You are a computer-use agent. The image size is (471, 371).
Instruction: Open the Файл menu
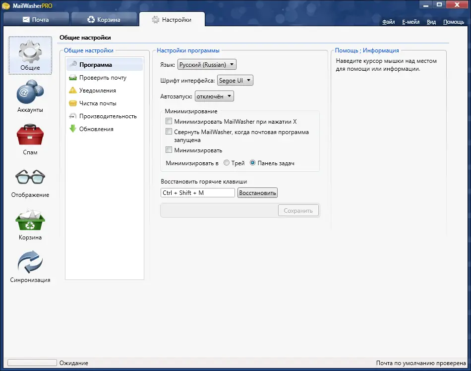(388, 22)
